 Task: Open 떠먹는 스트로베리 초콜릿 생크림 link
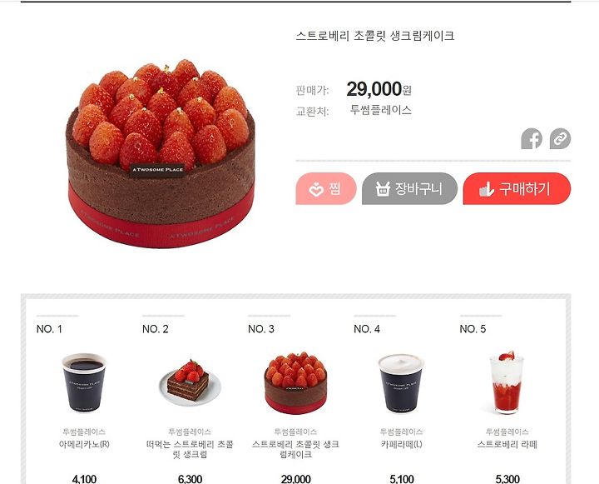190,449
